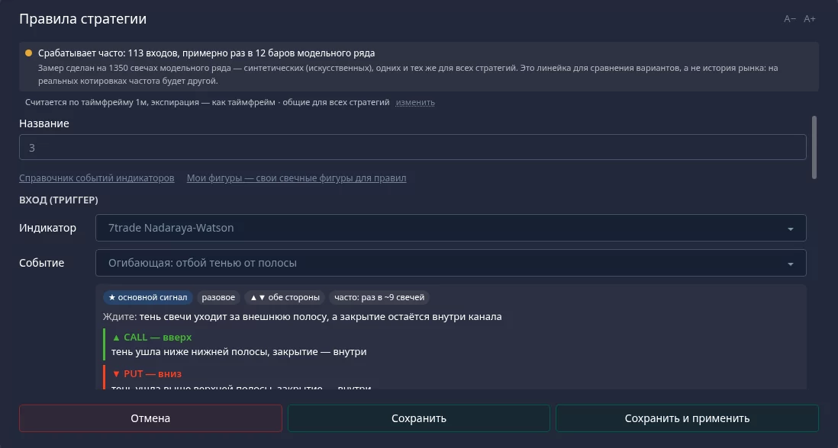The width and height of the screenshot is (838, 448).
Task: Click the "часто: раз в ~9 свечей" tag
Action: (379, 297)
